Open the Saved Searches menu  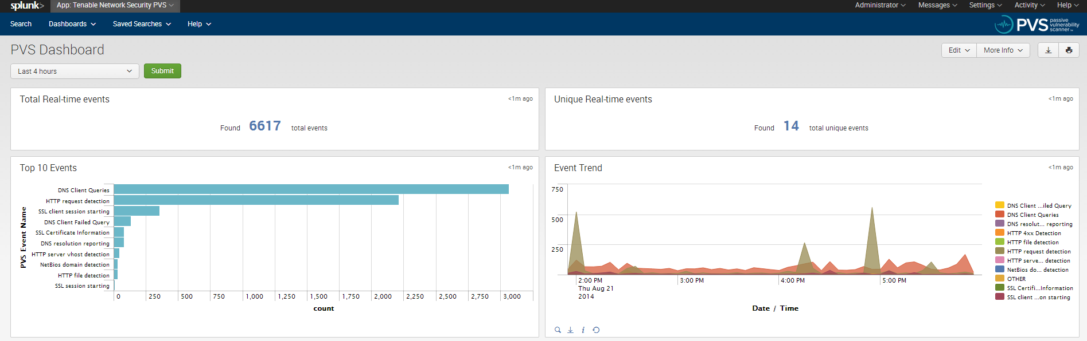[x=142, y=24]
